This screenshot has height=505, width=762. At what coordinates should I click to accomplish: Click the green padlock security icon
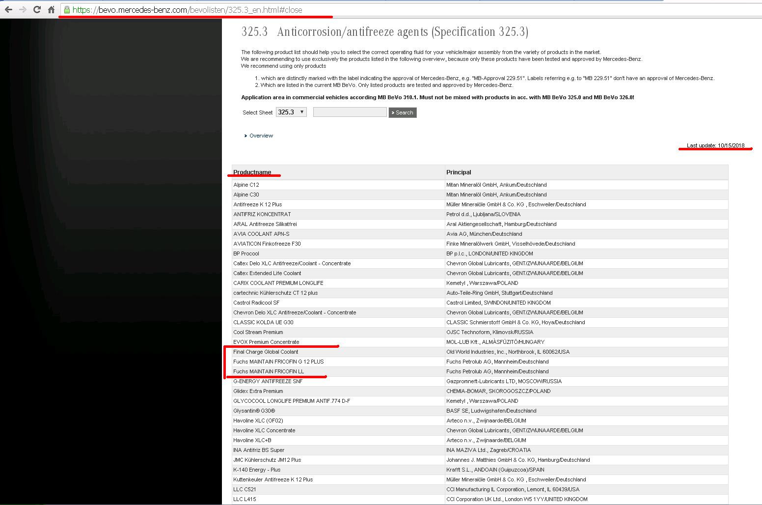67,9
